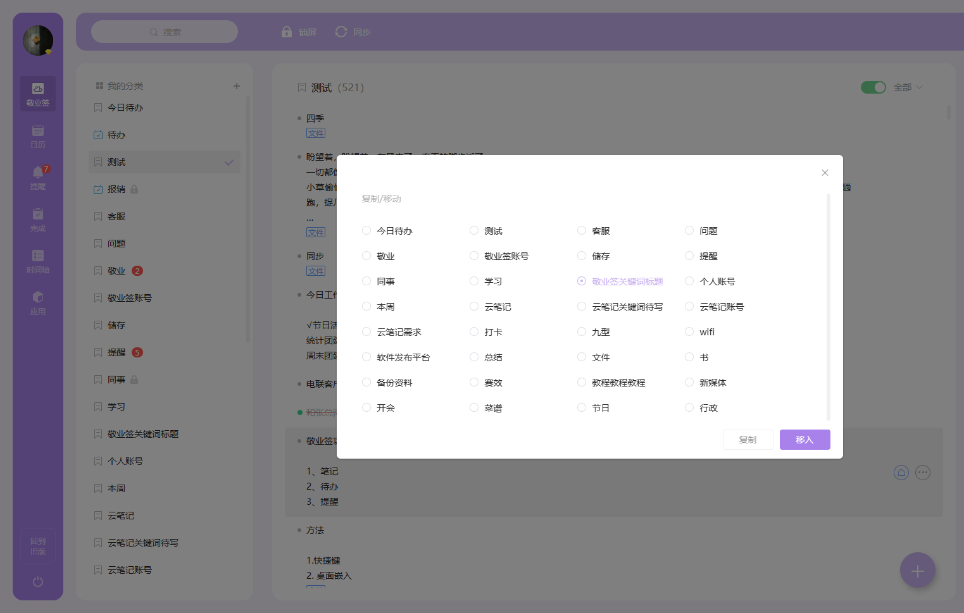The height and width of the screenshot is (613, 964).
Task: Open 今日待办 category in list
Action: (165, 108)
